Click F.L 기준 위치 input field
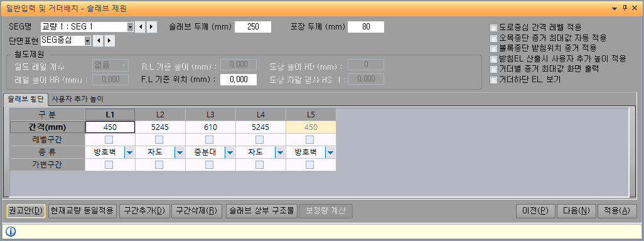This screenshot has width=644, height=241. 239,80
